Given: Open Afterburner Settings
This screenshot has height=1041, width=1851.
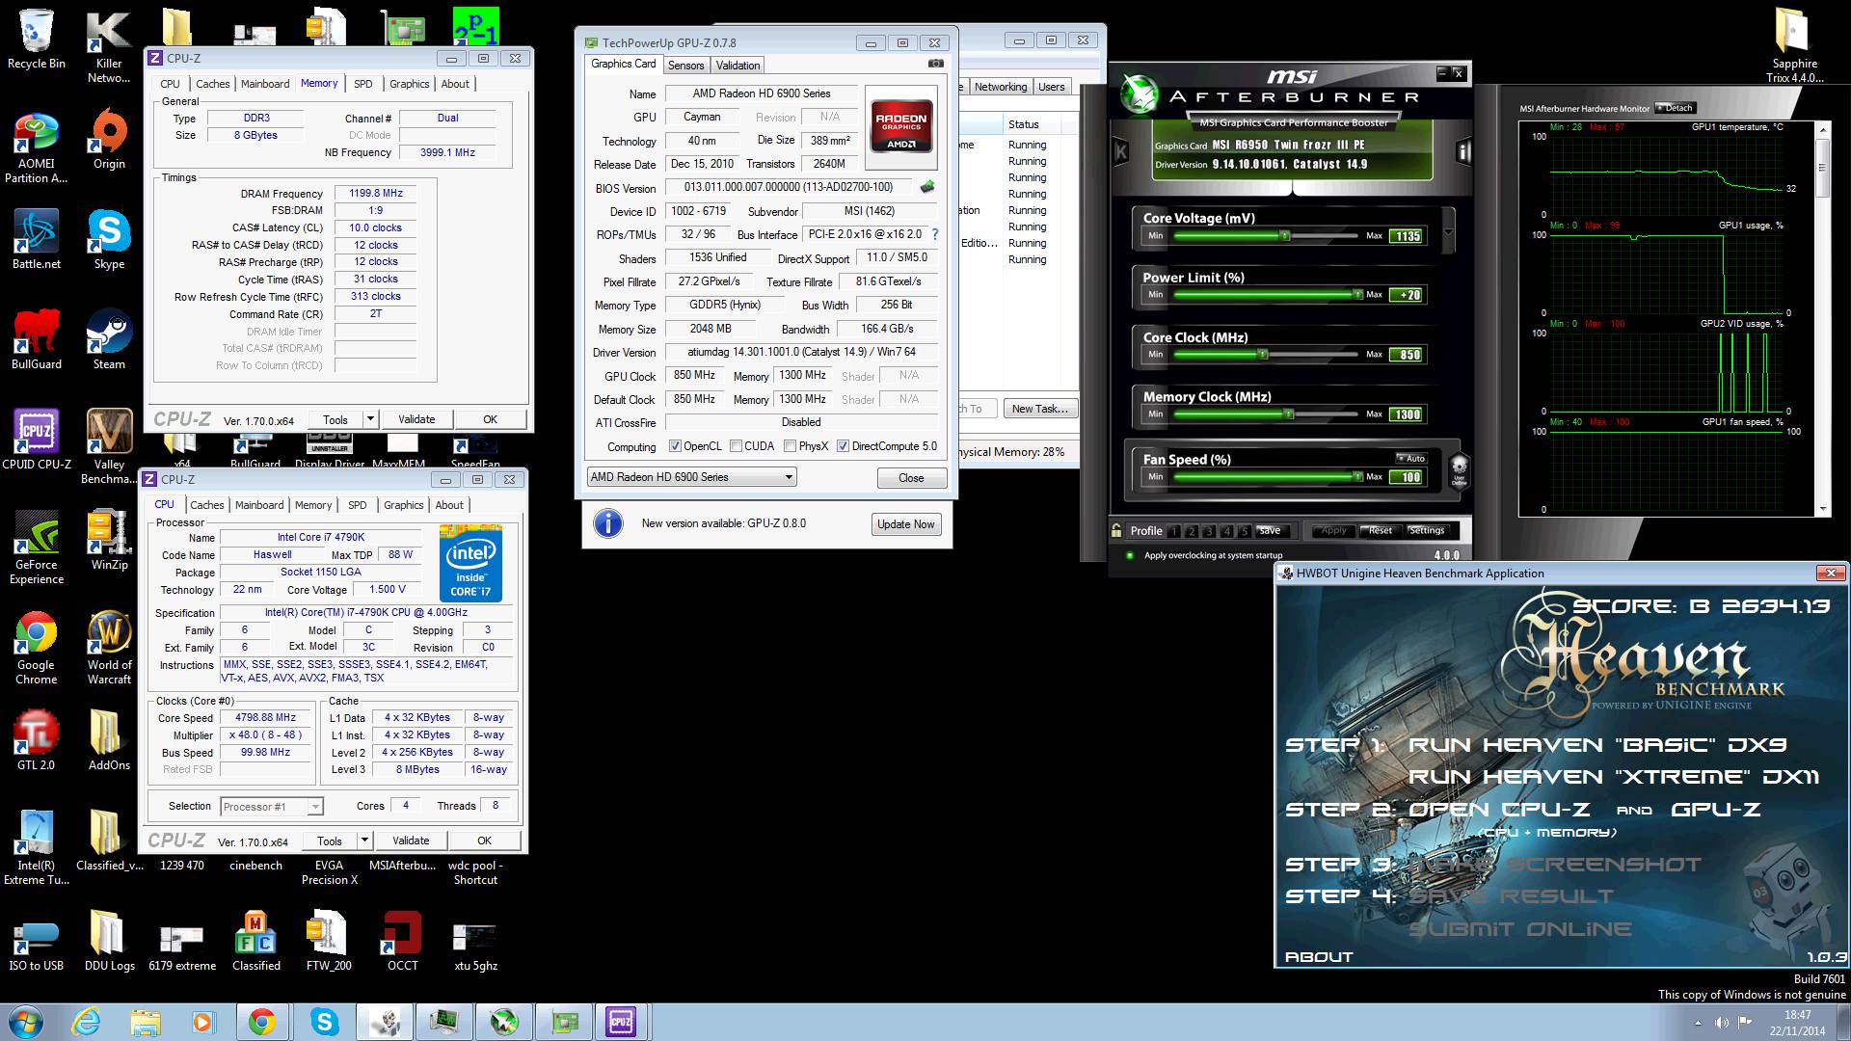Looking at the screenshot, I should pos(1427,530).
